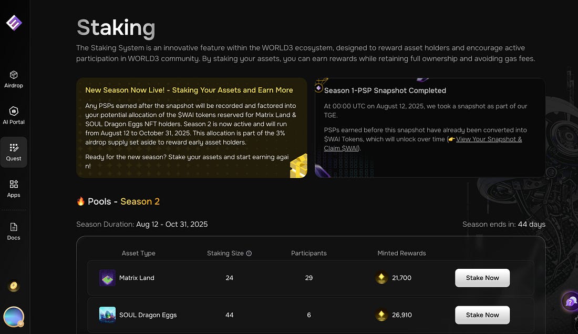Click the Matrix Land asset thumbnail
This screenshot has height=334, width=578.
pyautogui.click(x=107, y=278)
